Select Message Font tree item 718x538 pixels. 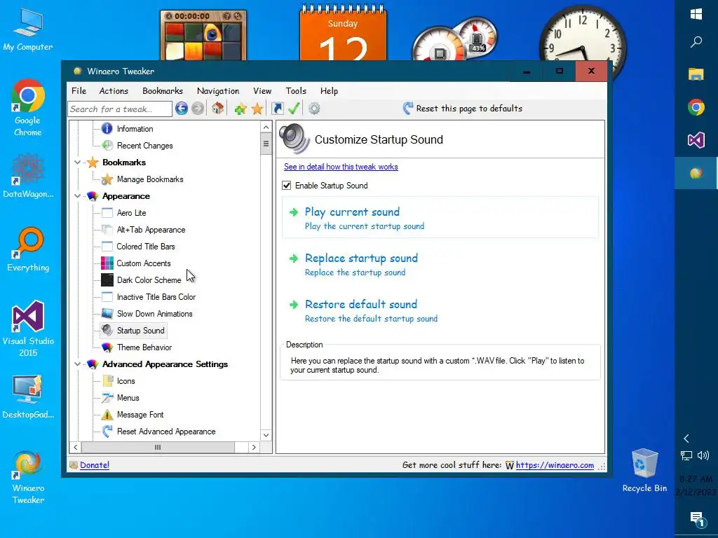pyautogui.click(x=140, y=415)
